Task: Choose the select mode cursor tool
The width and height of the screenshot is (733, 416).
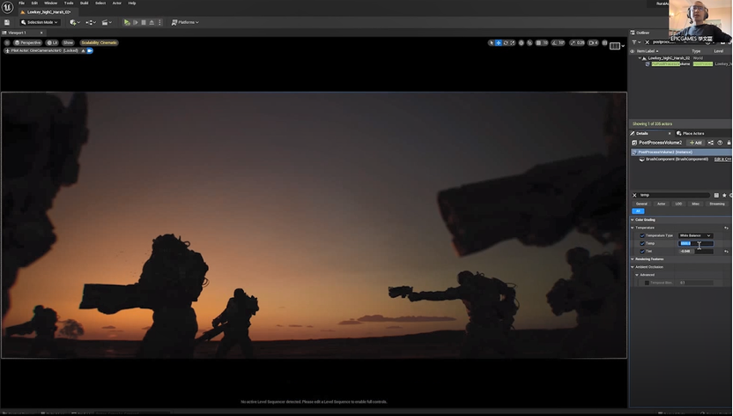Action: 491,42
